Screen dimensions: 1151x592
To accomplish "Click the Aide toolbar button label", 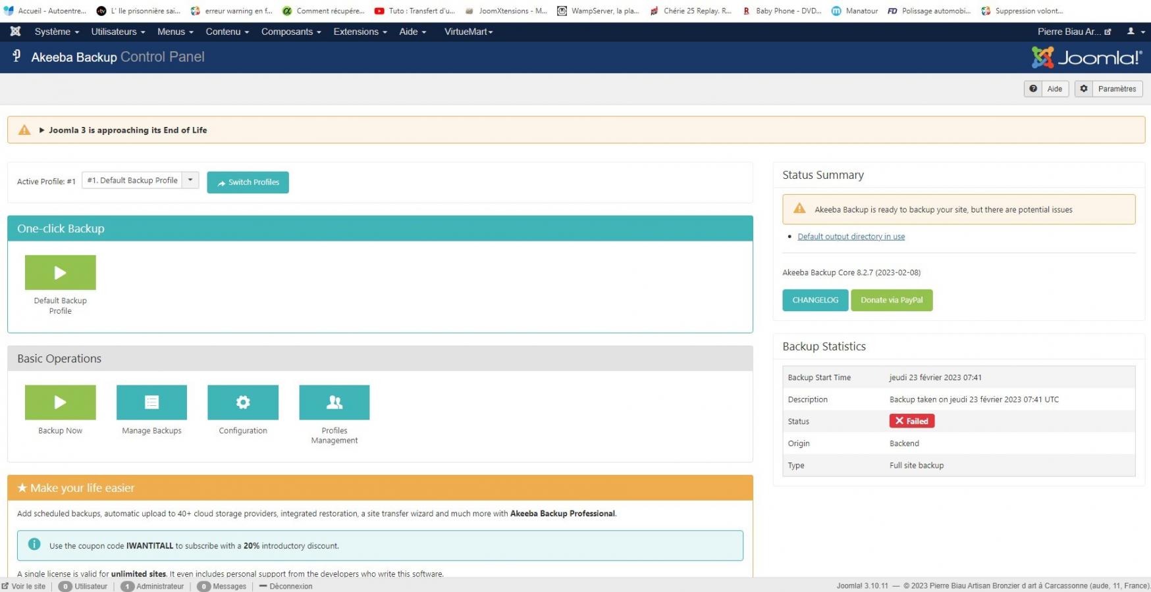I will point(1054,89).
